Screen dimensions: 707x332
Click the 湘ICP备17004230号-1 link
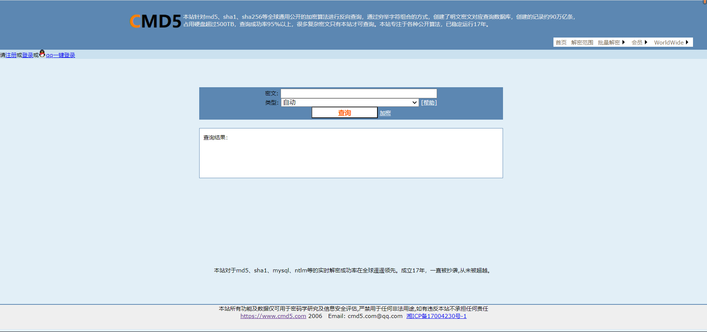(436, 316)
